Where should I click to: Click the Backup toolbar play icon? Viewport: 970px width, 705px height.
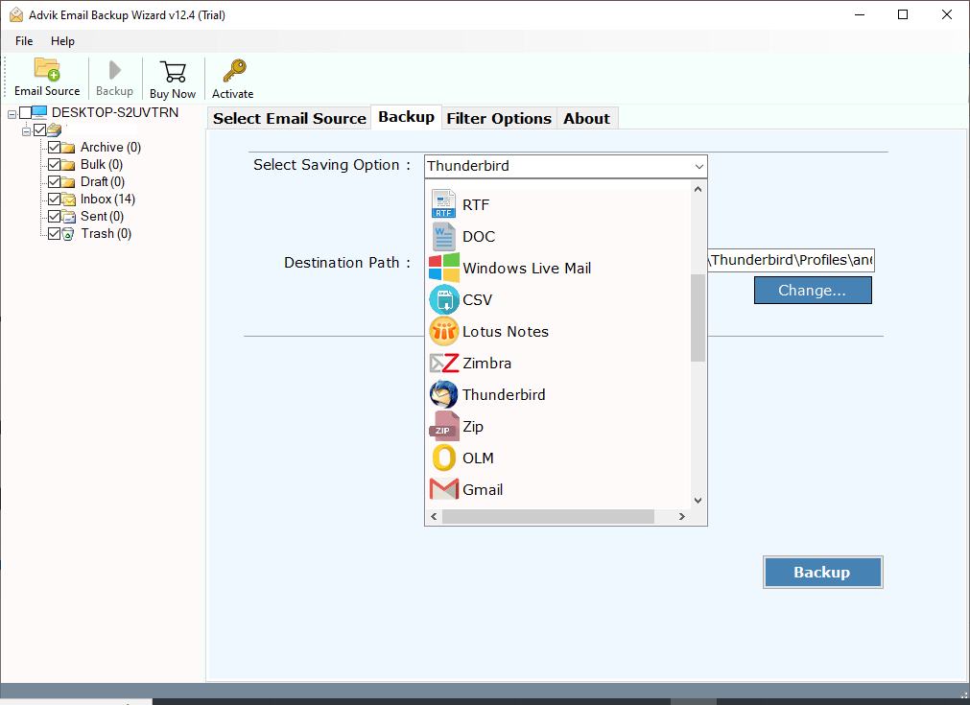pyautogui.click(x=114, y=70)
